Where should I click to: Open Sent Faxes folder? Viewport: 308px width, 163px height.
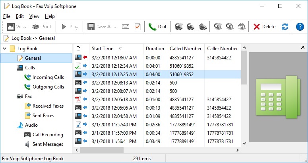coord(39,116)
